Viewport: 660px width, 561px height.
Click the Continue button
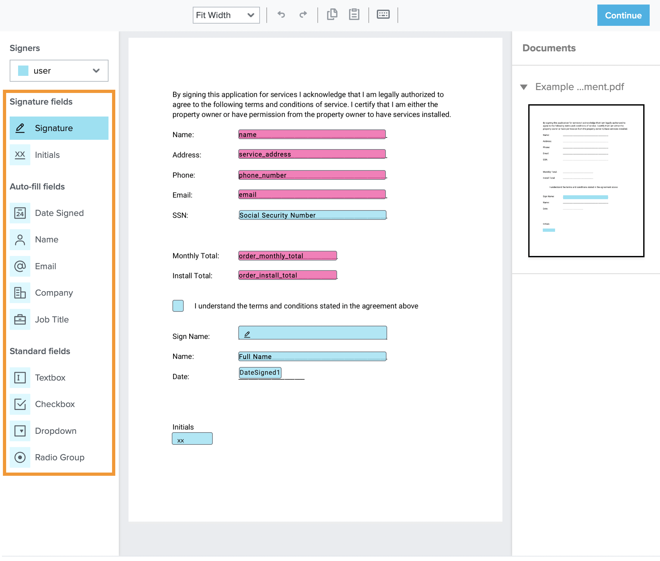(x=623, y=15)
